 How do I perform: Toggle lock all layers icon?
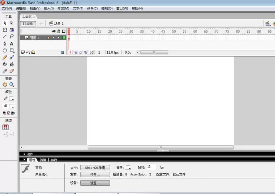59,31
